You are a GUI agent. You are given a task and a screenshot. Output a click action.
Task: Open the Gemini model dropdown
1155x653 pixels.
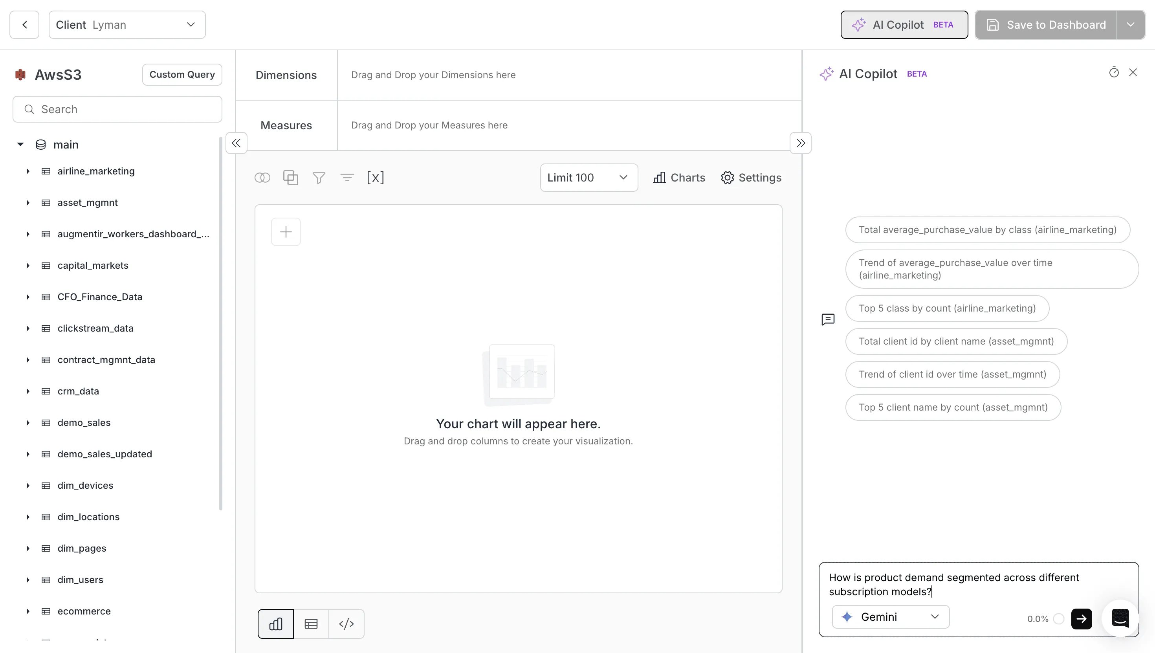pos(891,617)
